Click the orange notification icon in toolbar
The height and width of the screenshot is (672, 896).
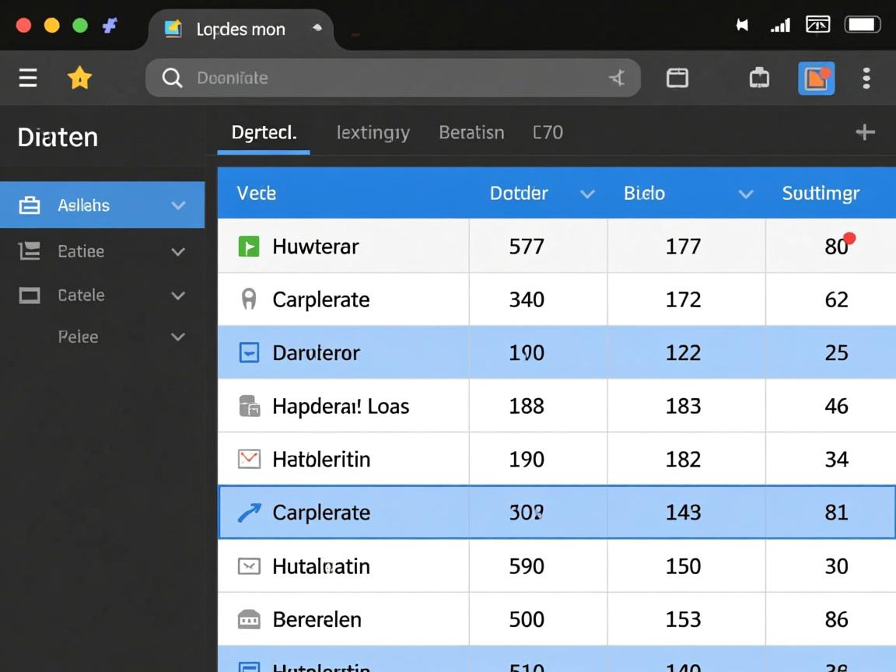tap(816, 78)
